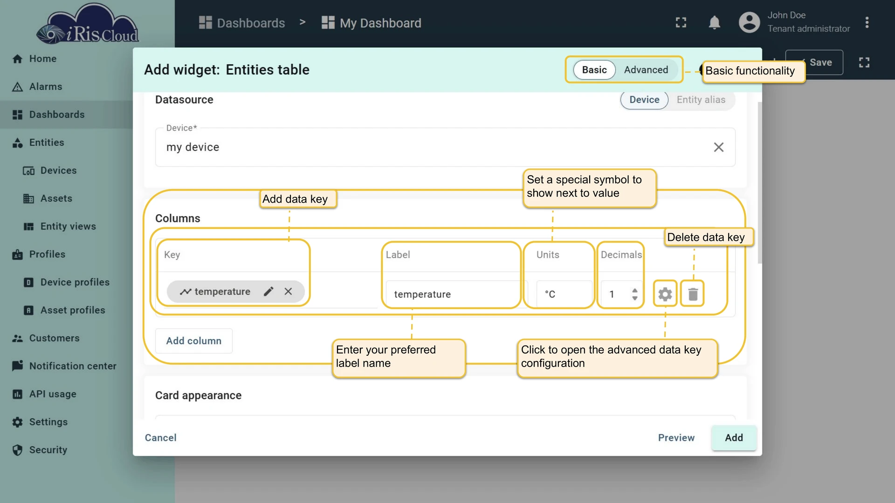Click the Add column button
895x503 pixels.
194,341
